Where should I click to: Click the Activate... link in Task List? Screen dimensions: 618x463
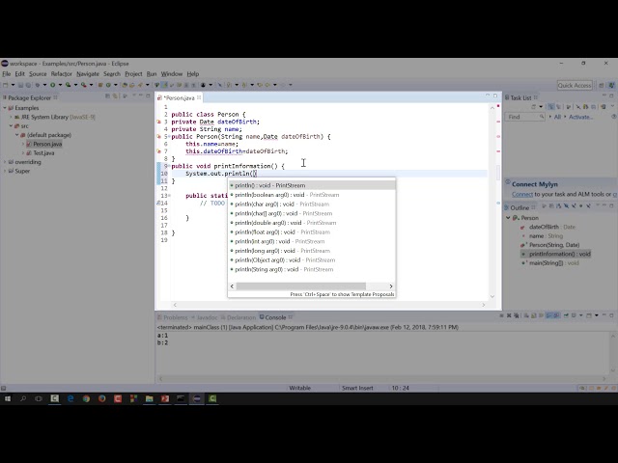580,117
